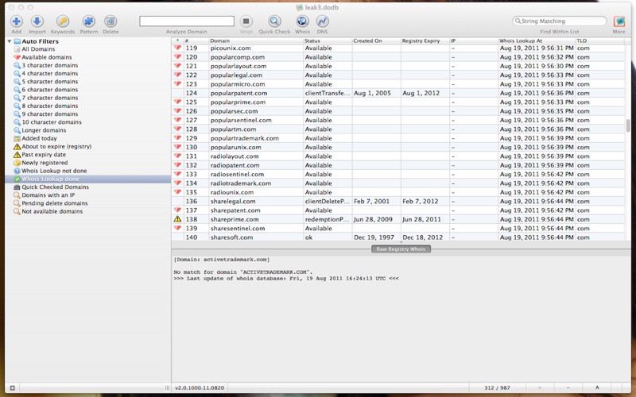
Task: Select the Past expiry date filter
Action: 44,154
